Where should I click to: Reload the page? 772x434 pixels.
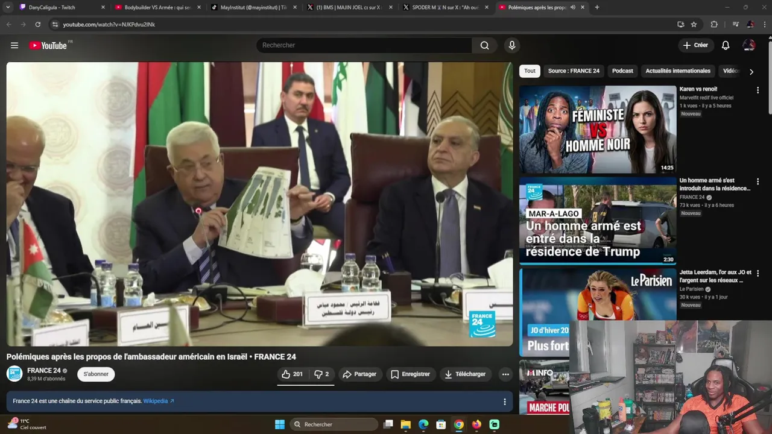37,24
